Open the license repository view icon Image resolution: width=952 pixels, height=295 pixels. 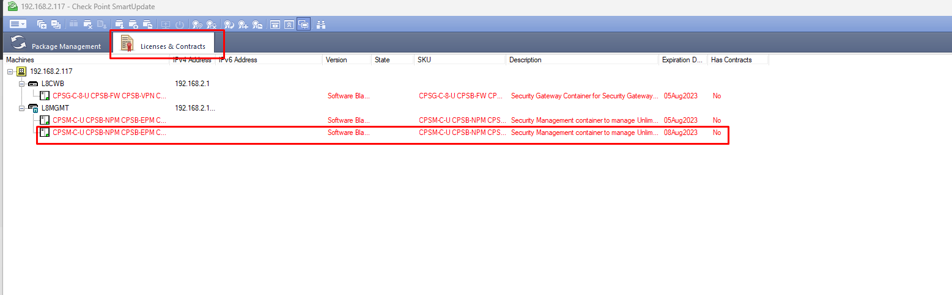pos(289,24)
